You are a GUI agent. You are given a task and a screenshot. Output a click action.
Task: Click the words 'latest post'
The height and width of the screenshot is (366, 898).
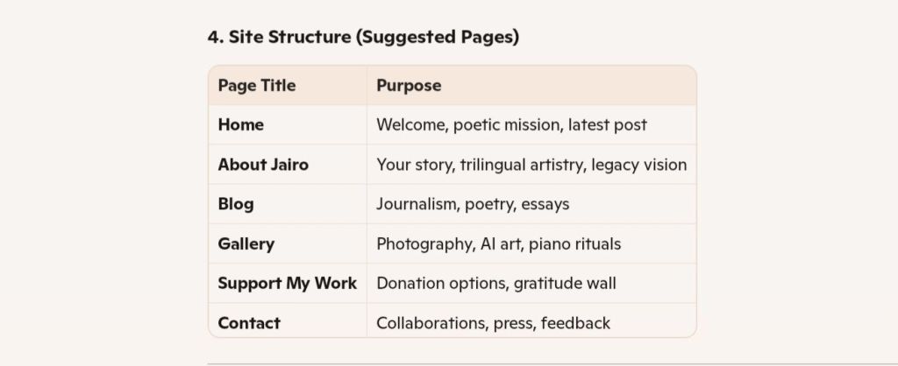pos(608,125)
